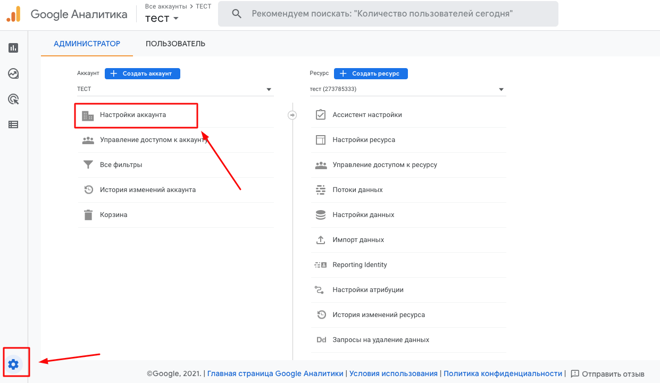Click the search magnifier icon
This screenshot has width=660, height=383.
[x=237, y=14]
